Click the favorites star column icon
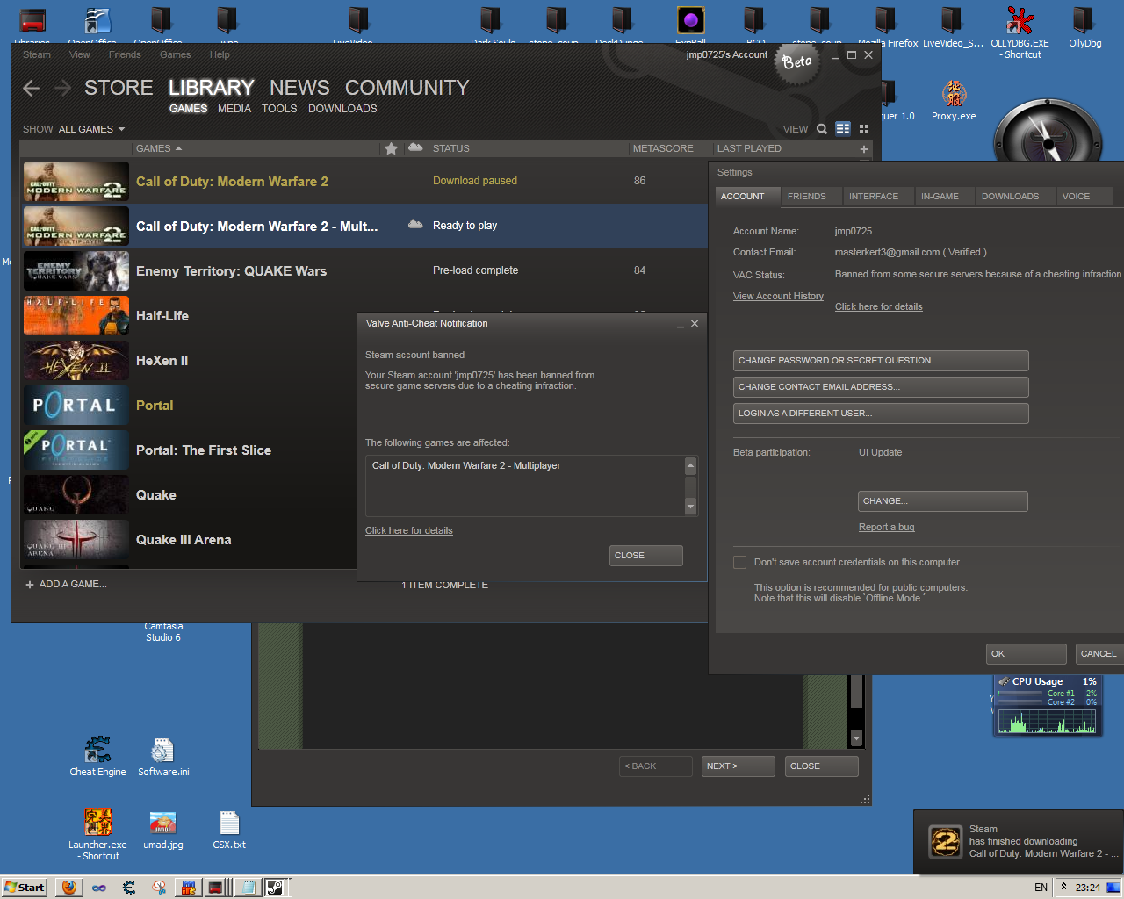The width and height of the screenshot is (1124, 899). pos(392,148)
